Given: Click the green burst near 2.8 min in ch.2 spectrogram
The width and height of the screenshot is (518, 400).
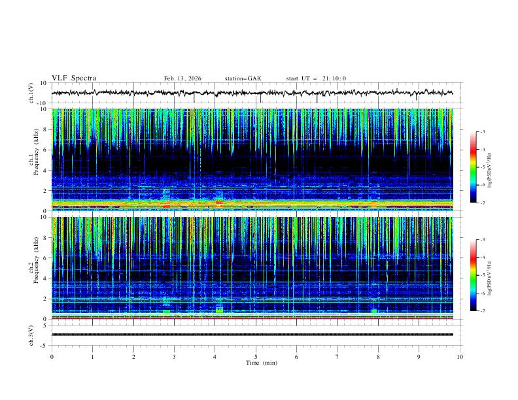Looking at the screenshot, I should click(167, 311).
